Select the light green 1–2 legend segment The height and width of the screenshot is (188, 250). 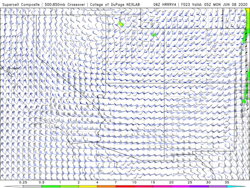click(69, 186)
